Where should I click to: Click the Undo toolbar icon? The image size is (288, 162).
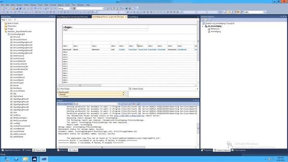click(x=35, y=9)
